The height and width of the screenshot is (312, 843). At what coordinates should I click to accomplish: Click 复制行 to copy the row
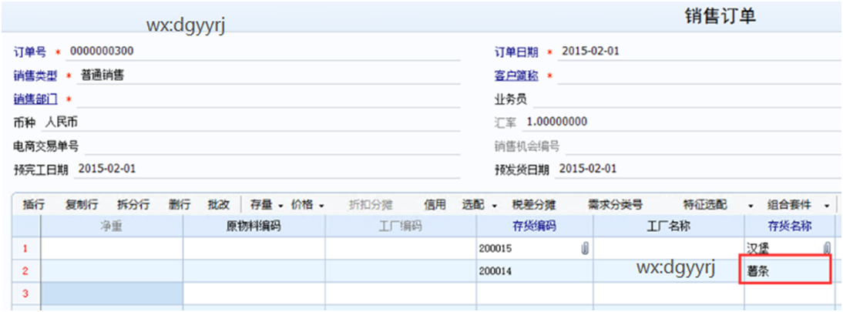pyautogui.click(x=81, y=205)
